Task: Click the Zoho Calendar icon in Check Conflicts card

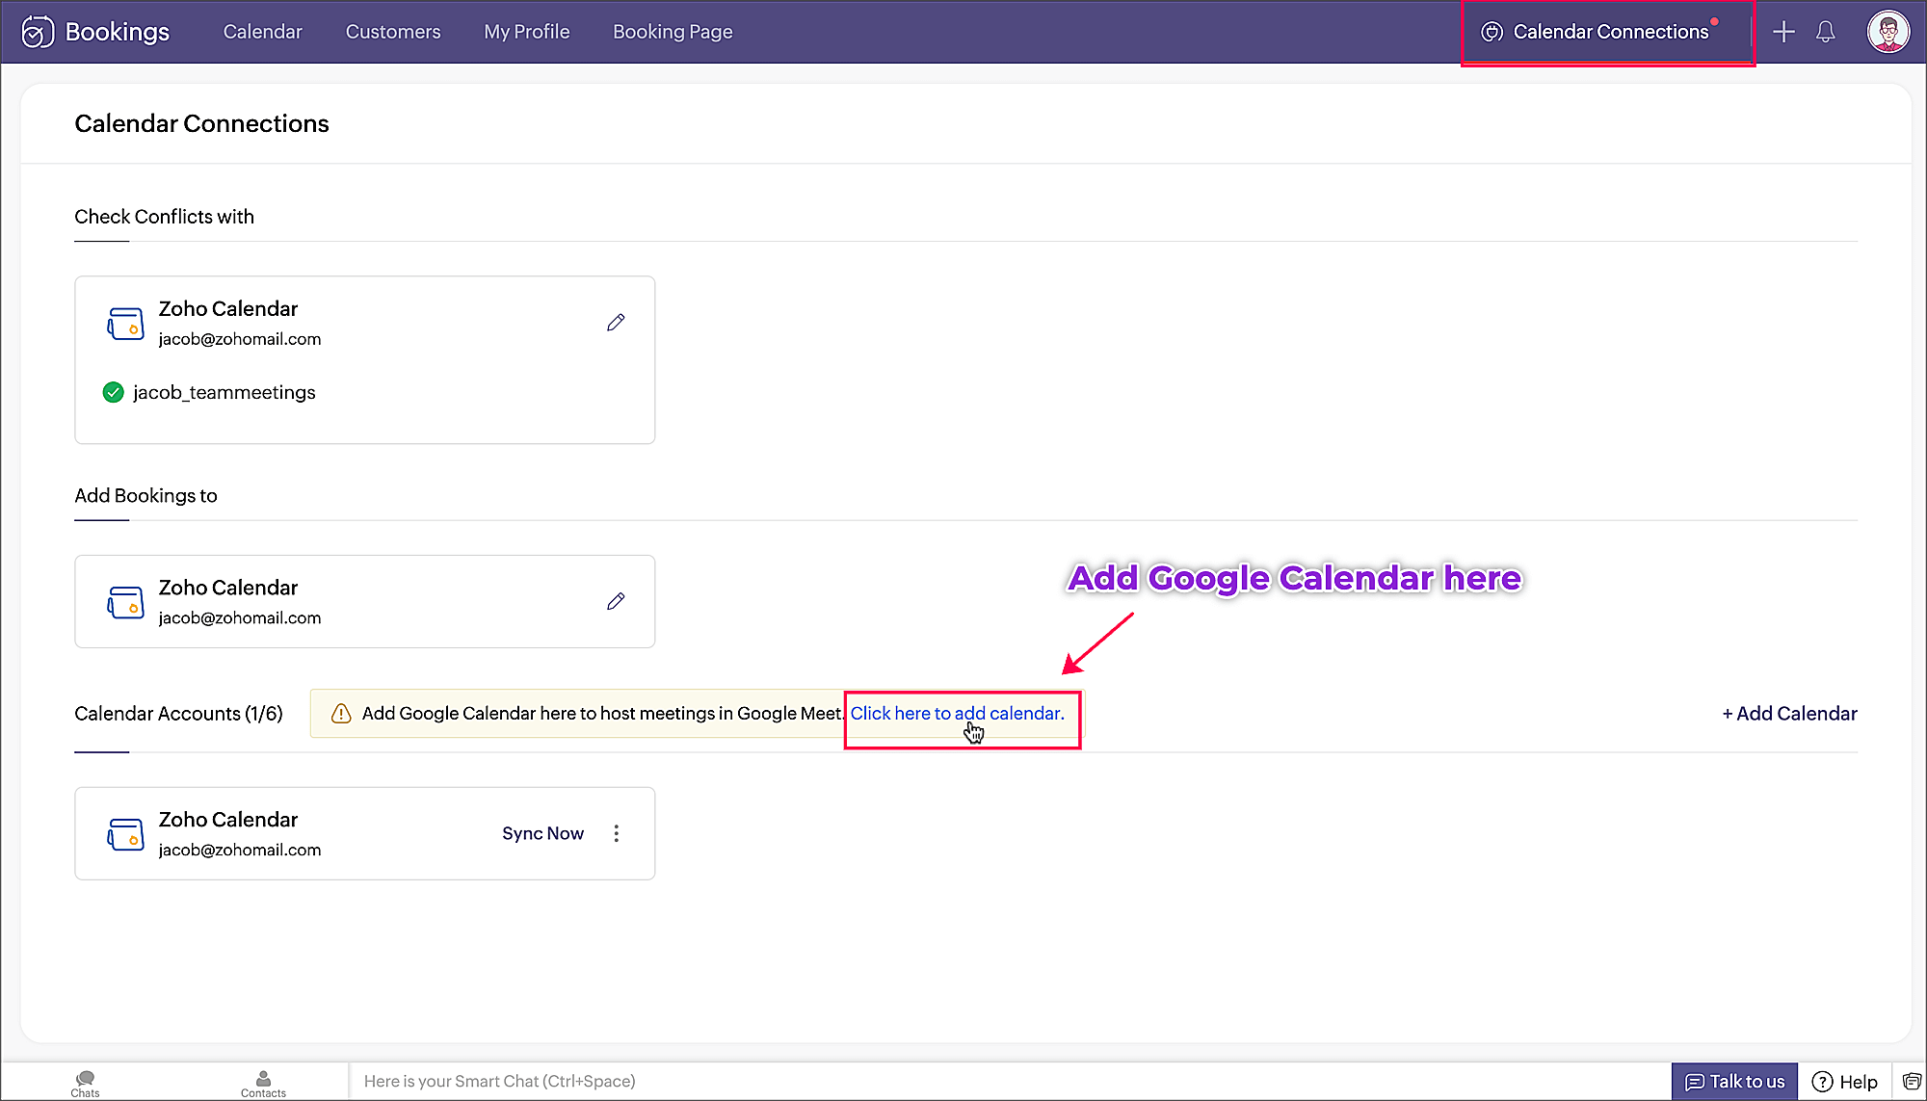Action: pos(125,324)
